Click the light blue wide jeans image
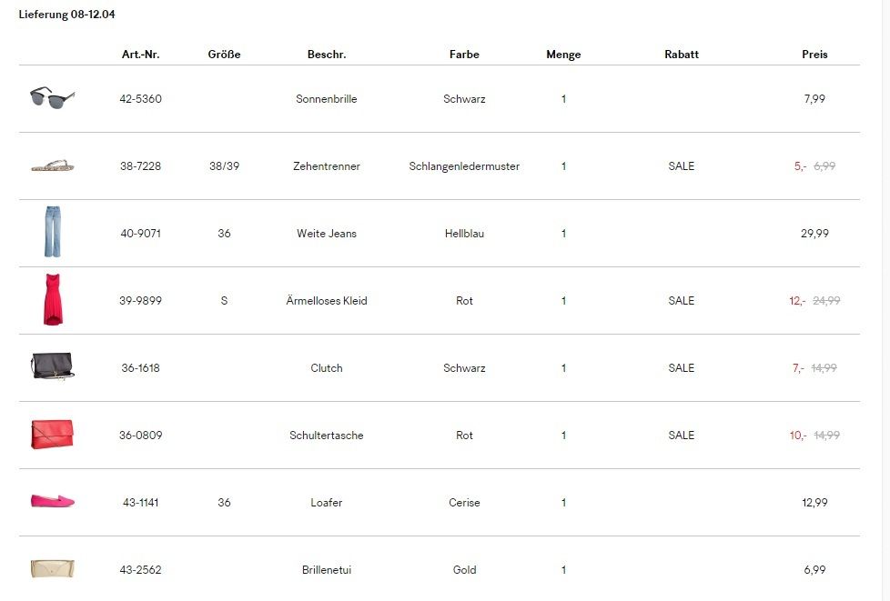 (52, 233)
